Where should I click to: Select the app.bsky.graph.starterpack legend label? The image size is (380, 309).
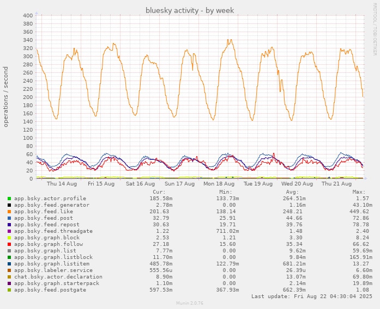pyautogui.click(x=57, y=283)
